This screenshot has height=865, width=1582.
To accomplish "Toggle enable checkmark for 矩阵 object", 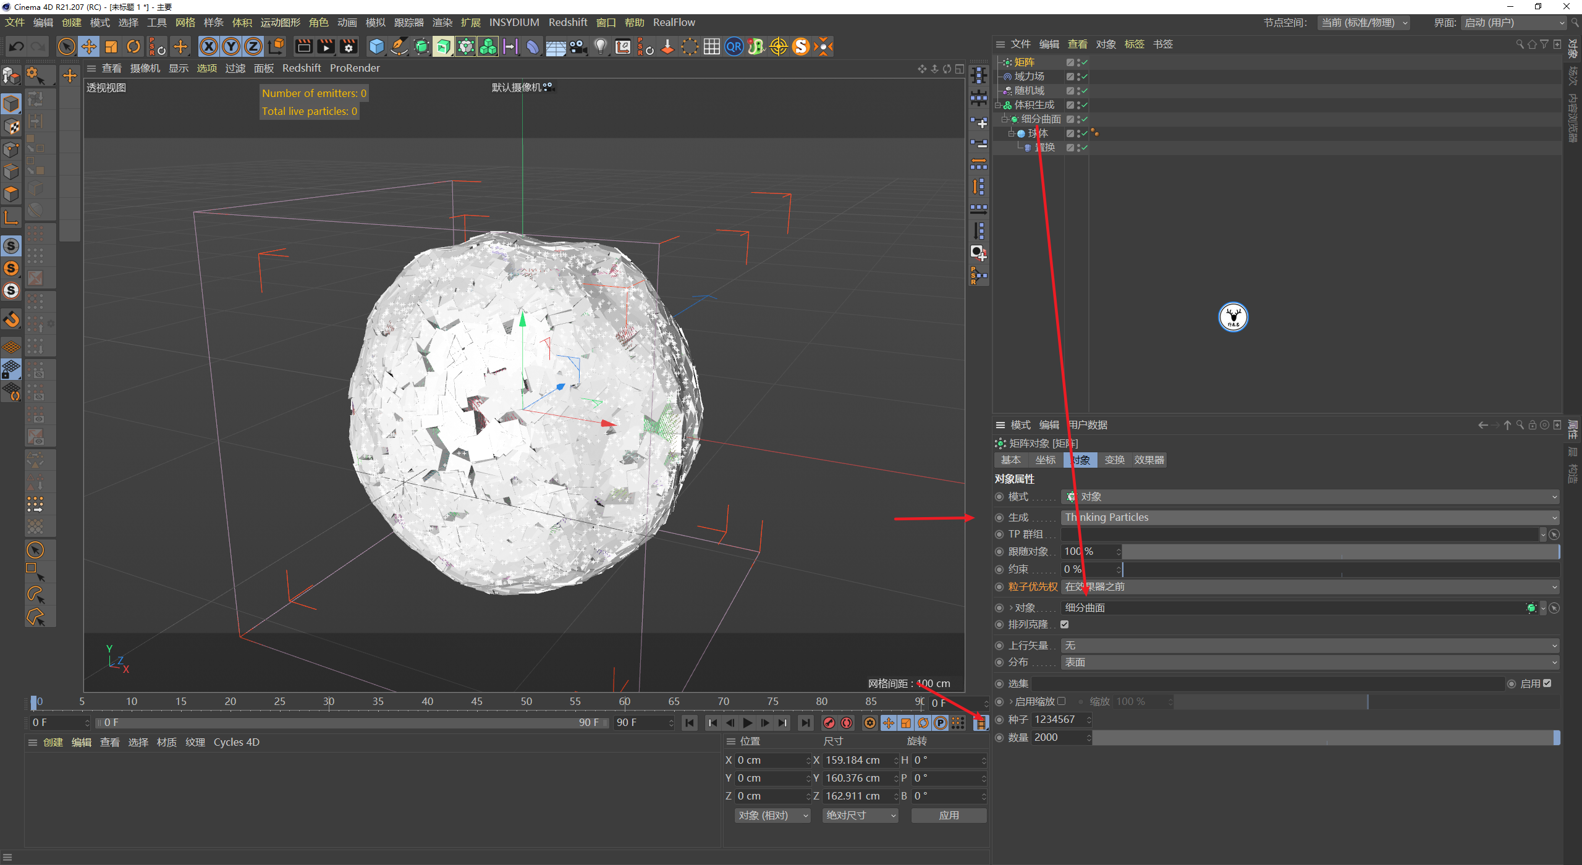I will [1085, 62].
